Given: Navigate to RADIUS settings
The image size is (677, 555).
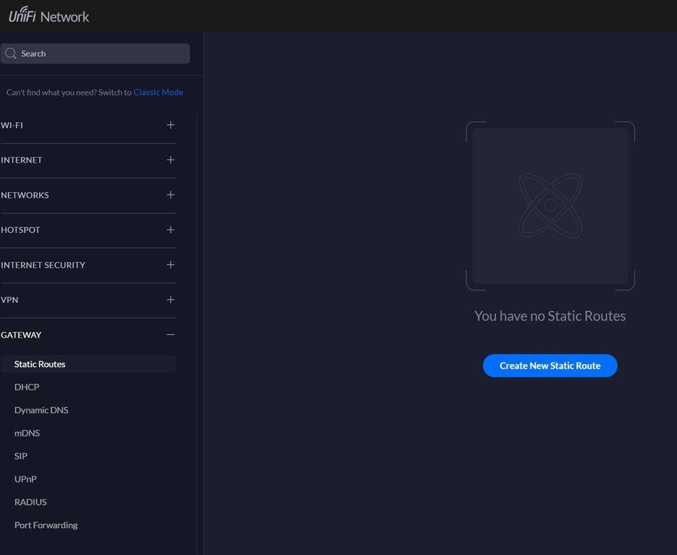Looking at the screenshot, I should coord(30,503).
